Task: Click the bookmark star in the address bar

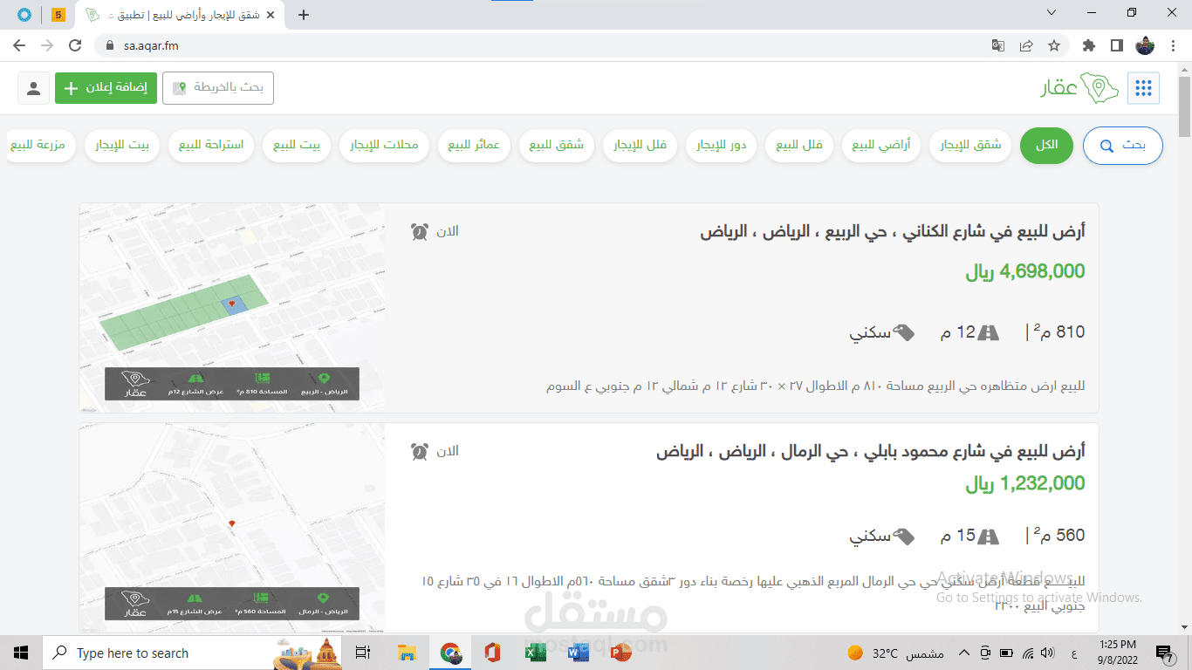Action: [x=1053, y=44]
